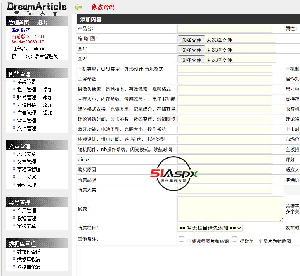The height and width of the screenshot is (276, 300).
Task: Click the 外观设计 input field
Action: pos(225,140)
